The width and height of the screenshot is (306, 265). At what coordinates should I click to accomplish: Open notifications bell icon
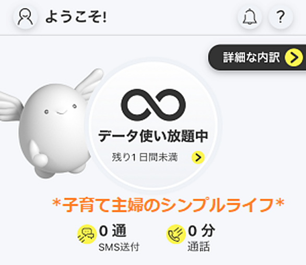click(250, 17)
